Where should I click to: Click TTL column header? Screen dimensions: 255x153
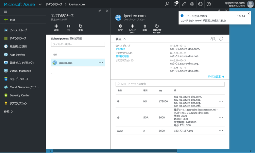pos(160,91)
